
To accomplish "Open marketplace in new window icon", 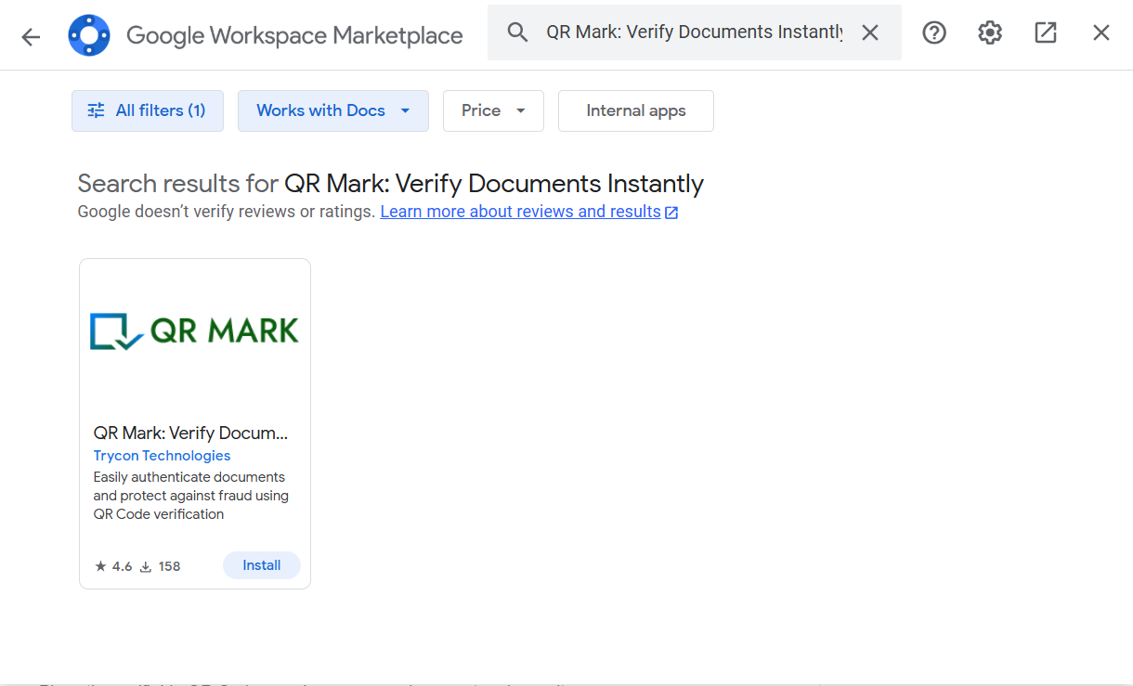I will click(1046, 32).
